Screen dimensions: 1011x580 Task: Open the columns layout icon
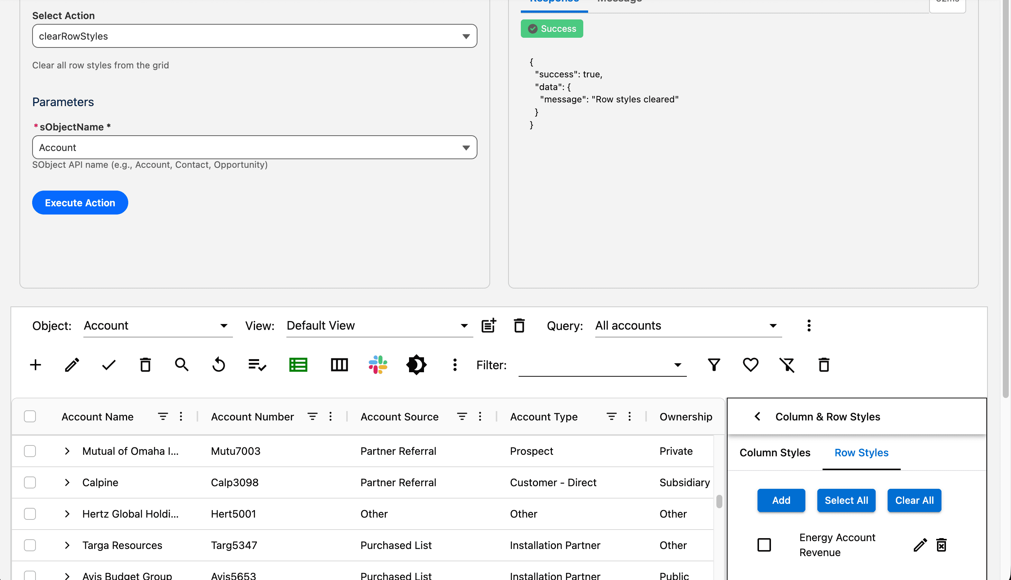pyautogui.click(x=339, y=365)
